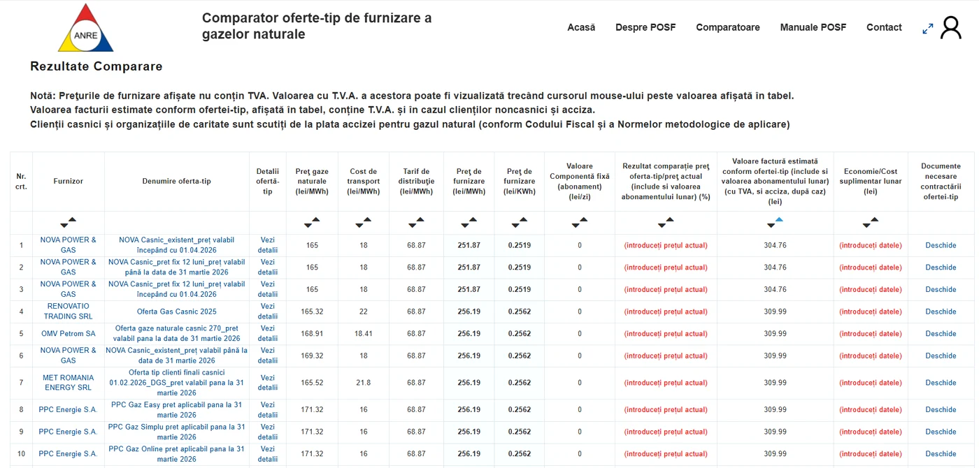This screenshot has height=468, width=979.
Task: Sort by Preț gaze naturale column arrows
Action: 312,223
